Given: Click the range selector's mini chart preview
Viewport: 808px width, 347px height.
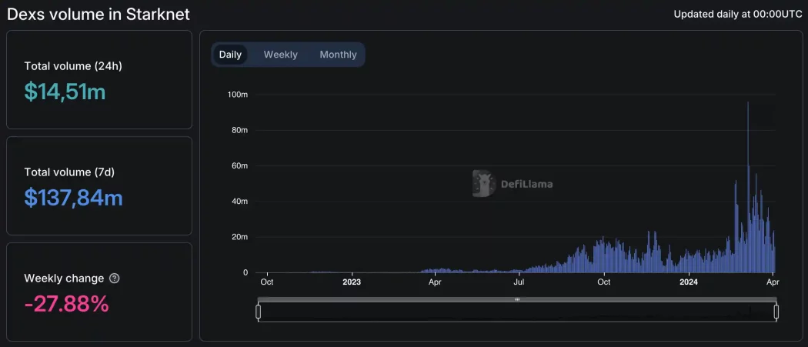Looking at the screenshot, I should click(x=517, y=312).
